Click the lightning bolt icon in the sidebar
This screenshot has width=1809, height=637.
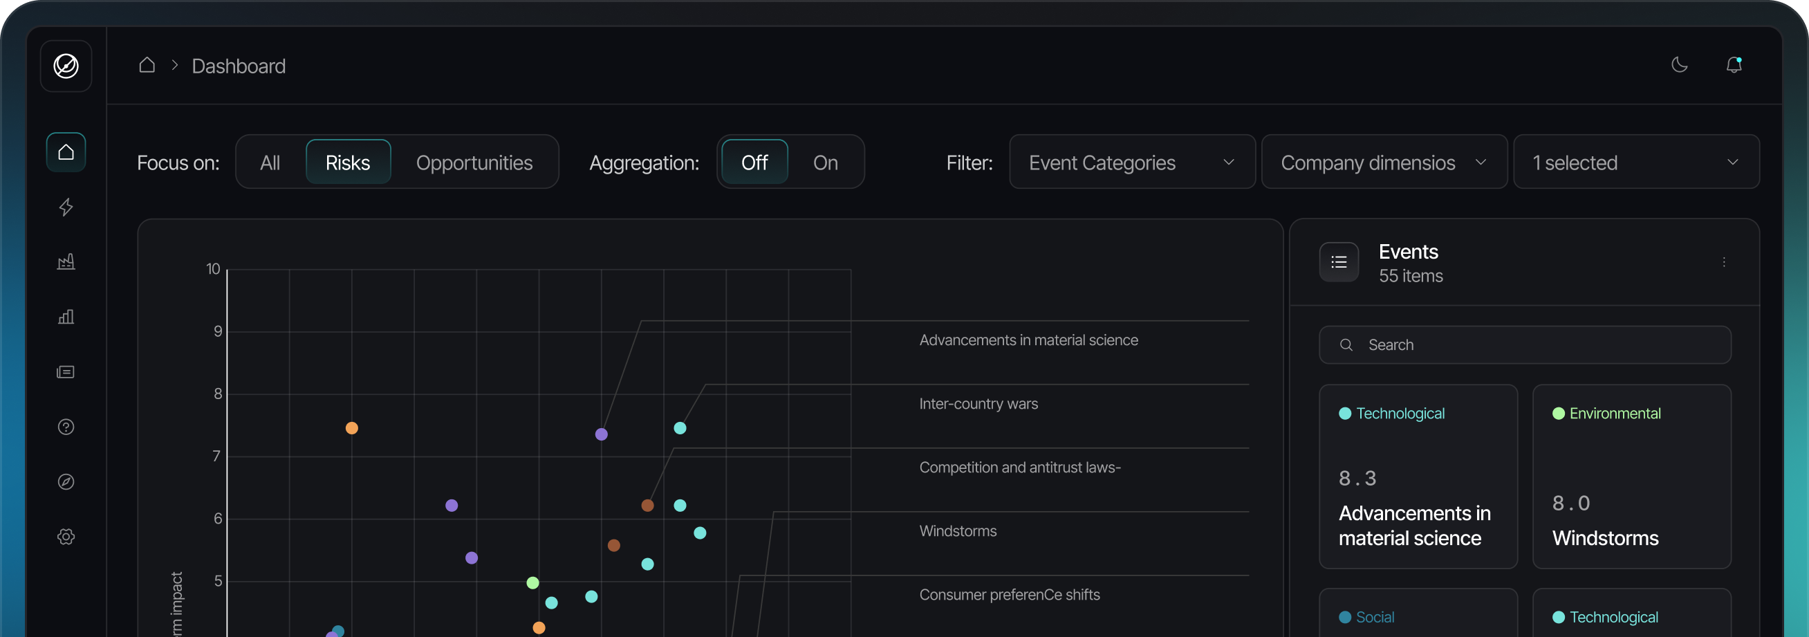coord(66,207)
